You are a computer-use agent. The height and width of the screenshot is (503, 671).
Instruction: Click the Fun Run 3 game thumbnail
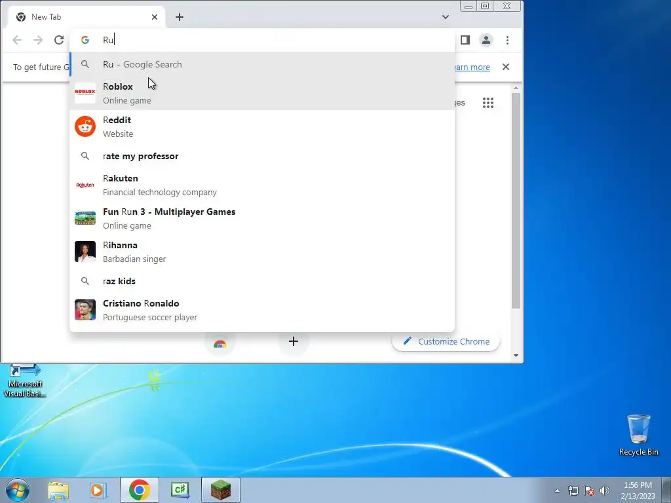[x=85, y=218]
